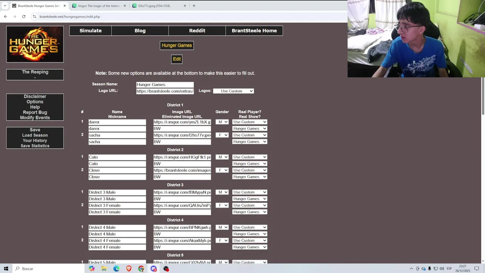Open the Windows Start menu
Image resolution: width=485 pixels, height=273 pixels.
point(6,268)
